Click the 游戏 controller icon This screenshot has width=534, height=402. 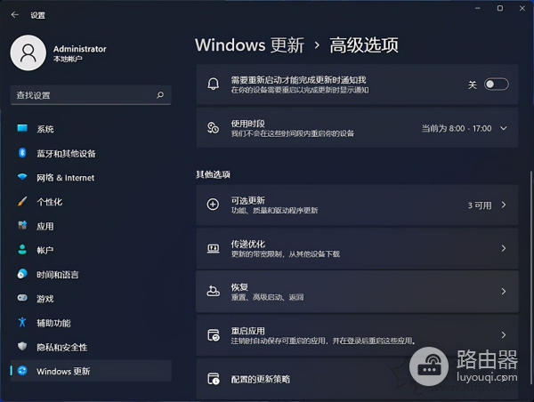pyautogui.click(x=22, y=298)
